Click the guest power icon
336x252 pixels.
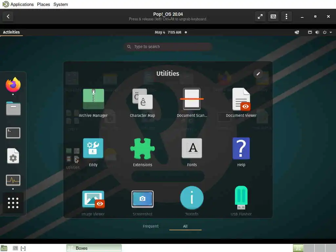click(x=325, y=32)
